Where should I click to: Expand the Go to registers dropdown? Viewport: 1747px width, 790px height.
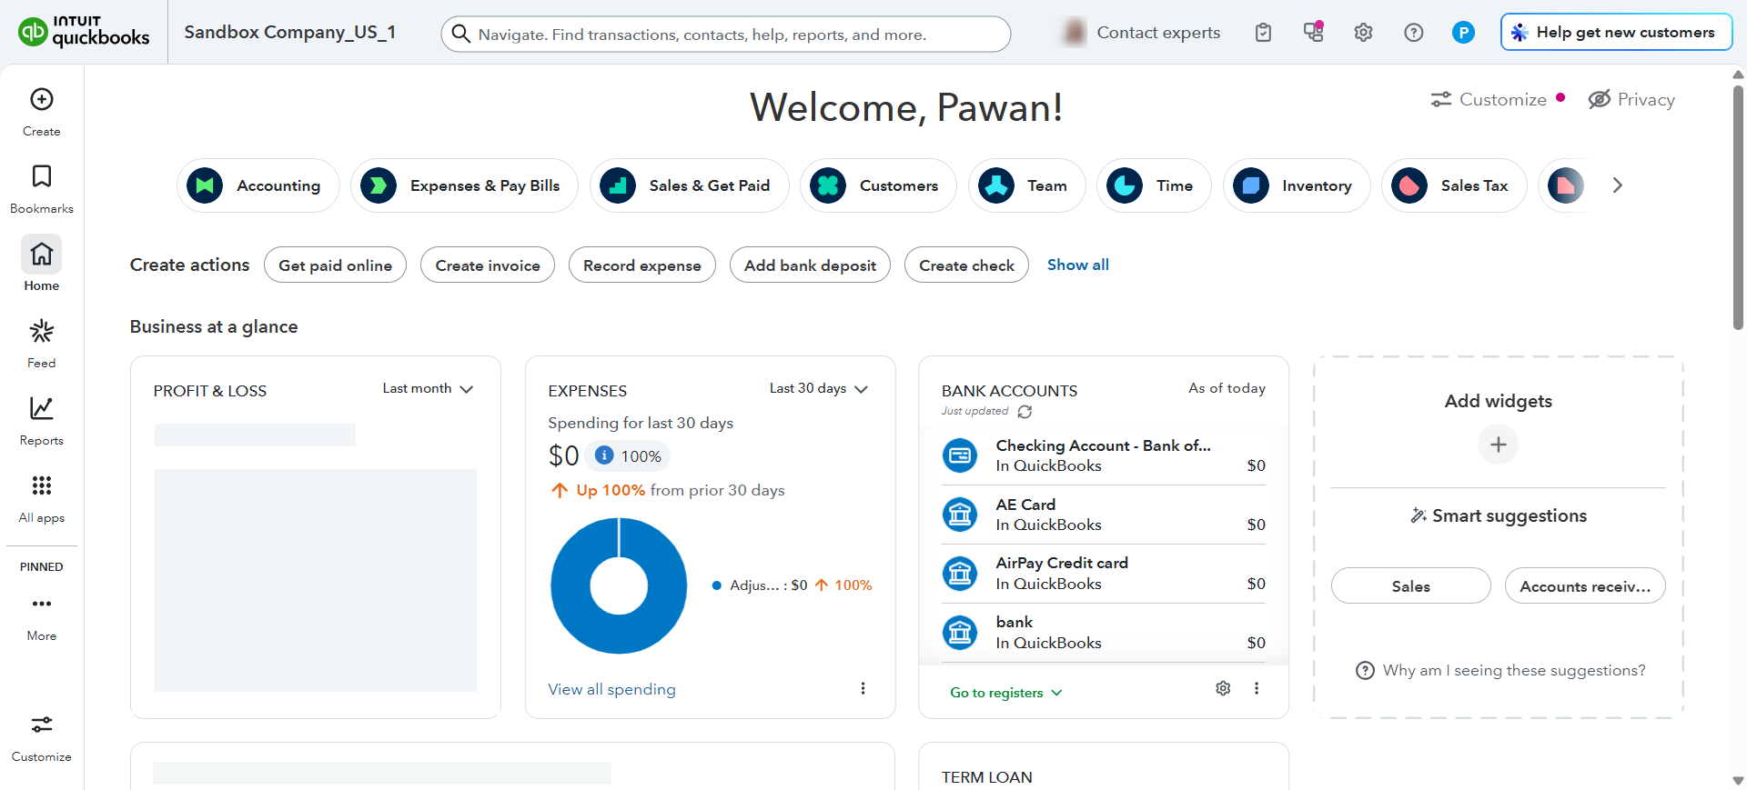(1006, 693)
